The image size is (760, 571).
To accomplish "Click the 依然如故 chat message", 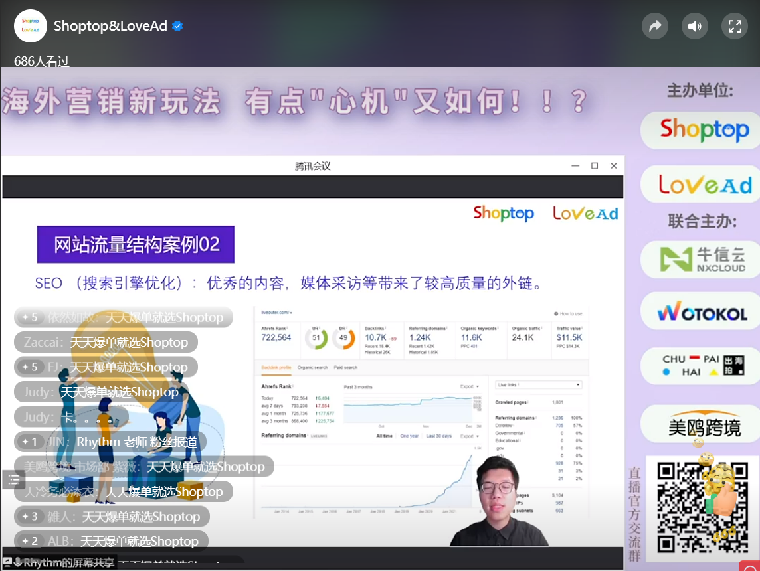I will [x=123, y=318].
